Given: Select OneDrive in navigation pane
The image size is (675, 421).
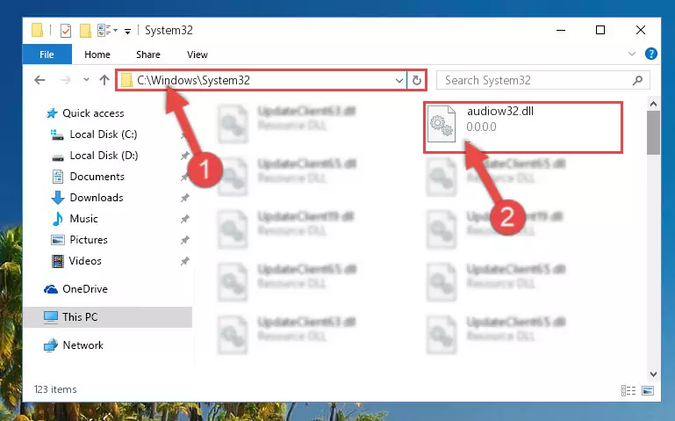Looking at the screenshot, I should coord(85,289).
